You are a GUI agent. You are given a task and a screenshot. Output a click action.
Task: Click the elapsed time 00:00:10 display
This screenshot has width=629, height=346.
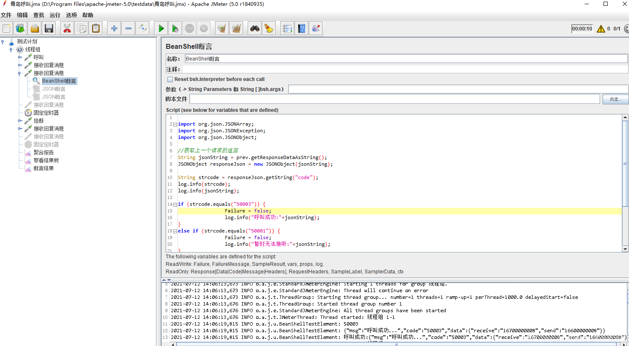tap(582, 29)
